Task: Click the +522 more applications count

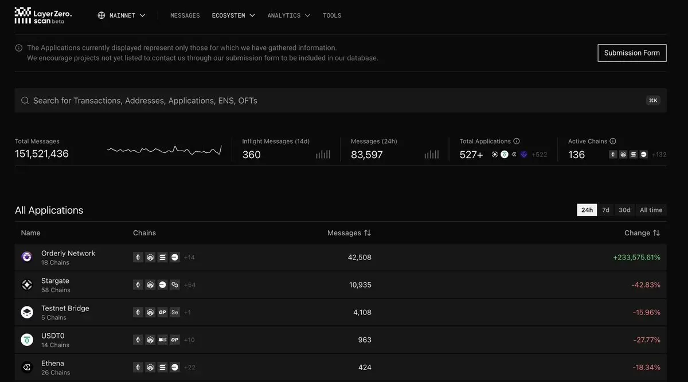Action: pyautogui.click(x=540, y=155)
